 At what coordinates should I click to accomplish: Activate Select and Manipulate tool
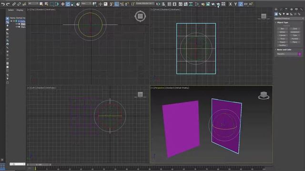[101, 4]
